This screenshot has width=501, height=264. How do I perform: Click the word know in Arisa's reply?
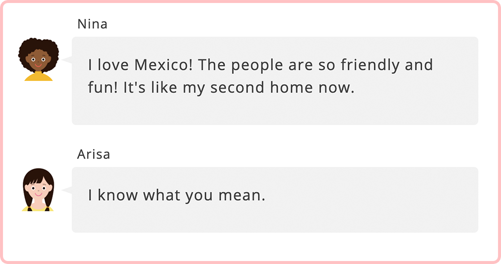coord(118,195)
